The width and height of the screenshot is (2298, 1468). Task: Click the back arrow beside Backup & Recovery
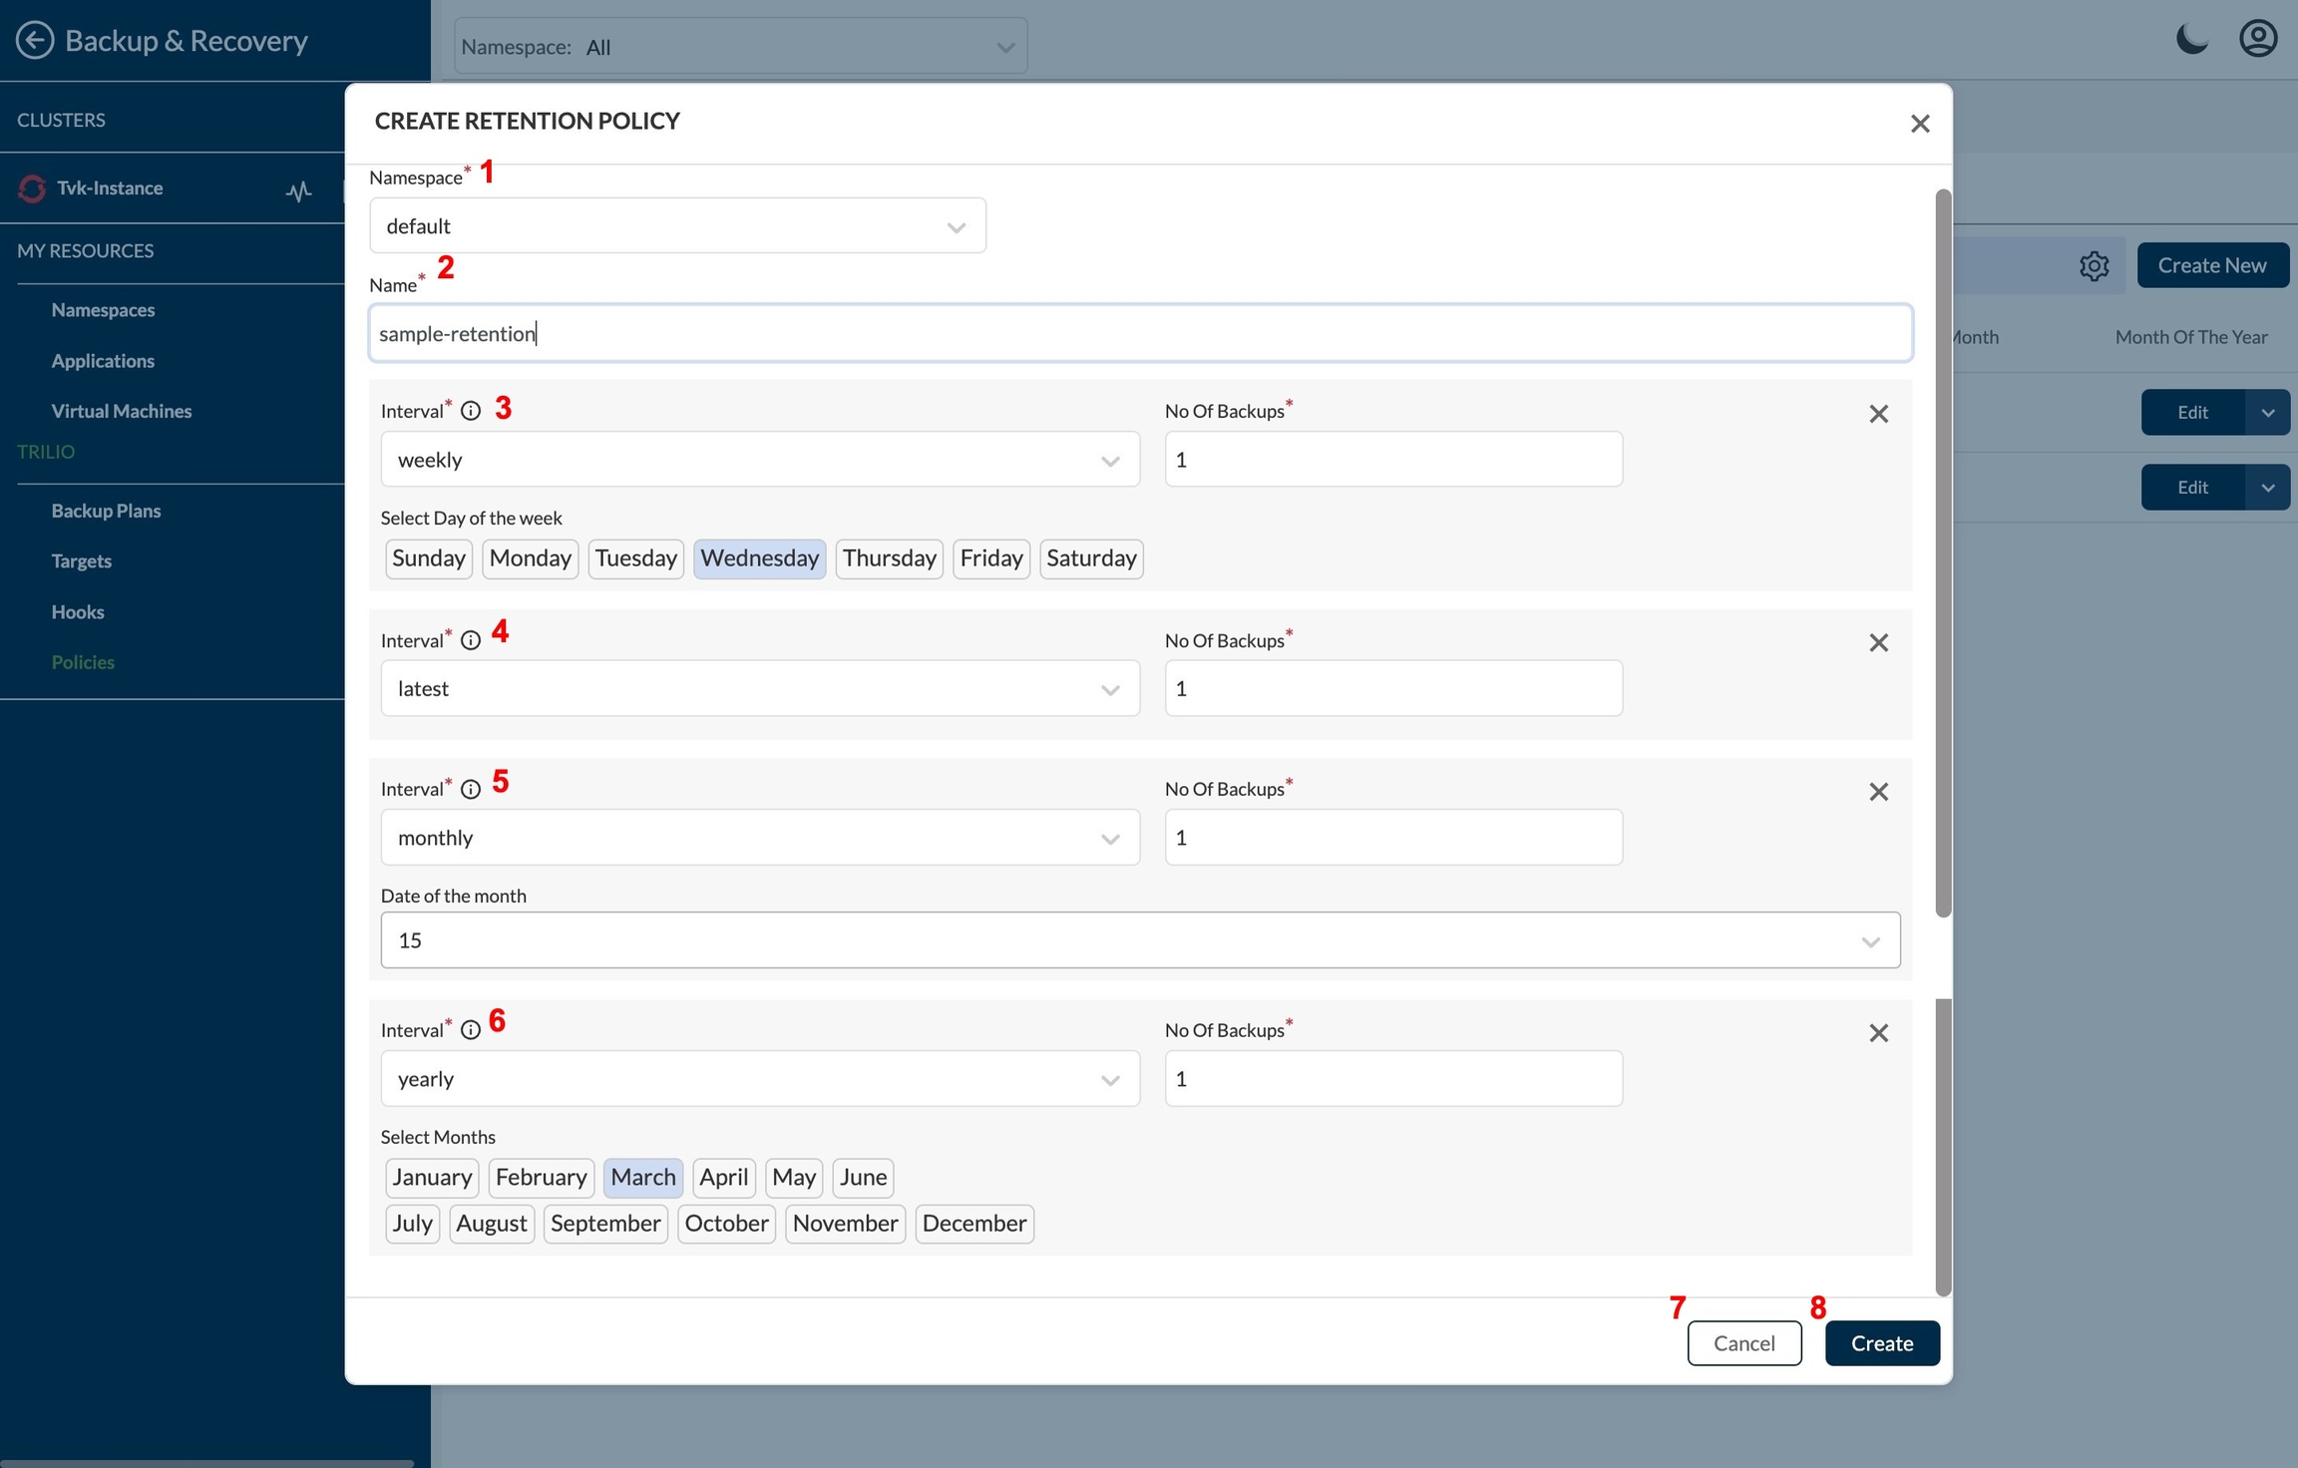coord(35,41)
